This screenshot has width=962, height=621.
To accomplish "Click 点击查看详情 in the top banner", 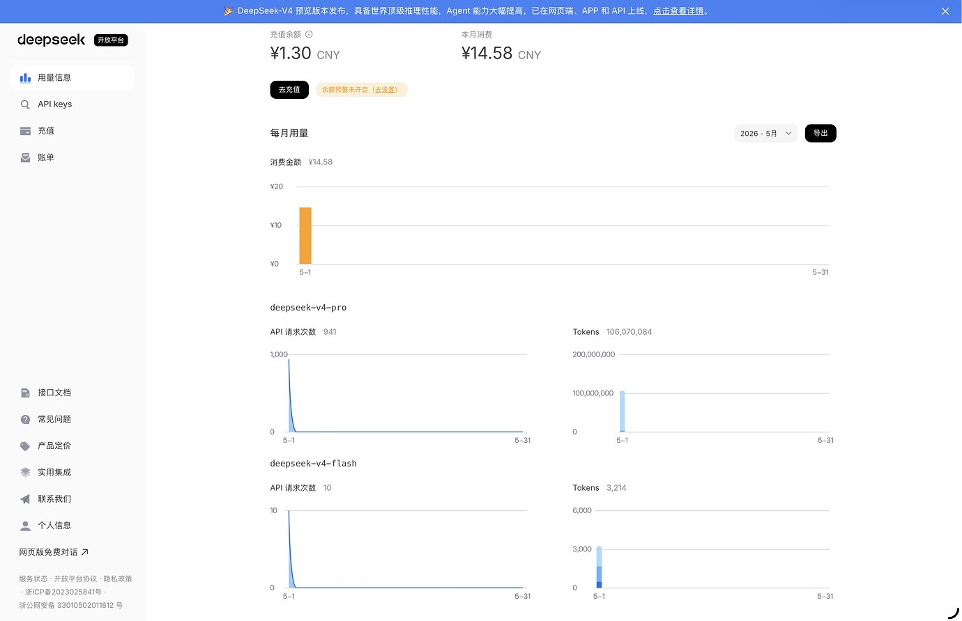I will click(678, 11).
